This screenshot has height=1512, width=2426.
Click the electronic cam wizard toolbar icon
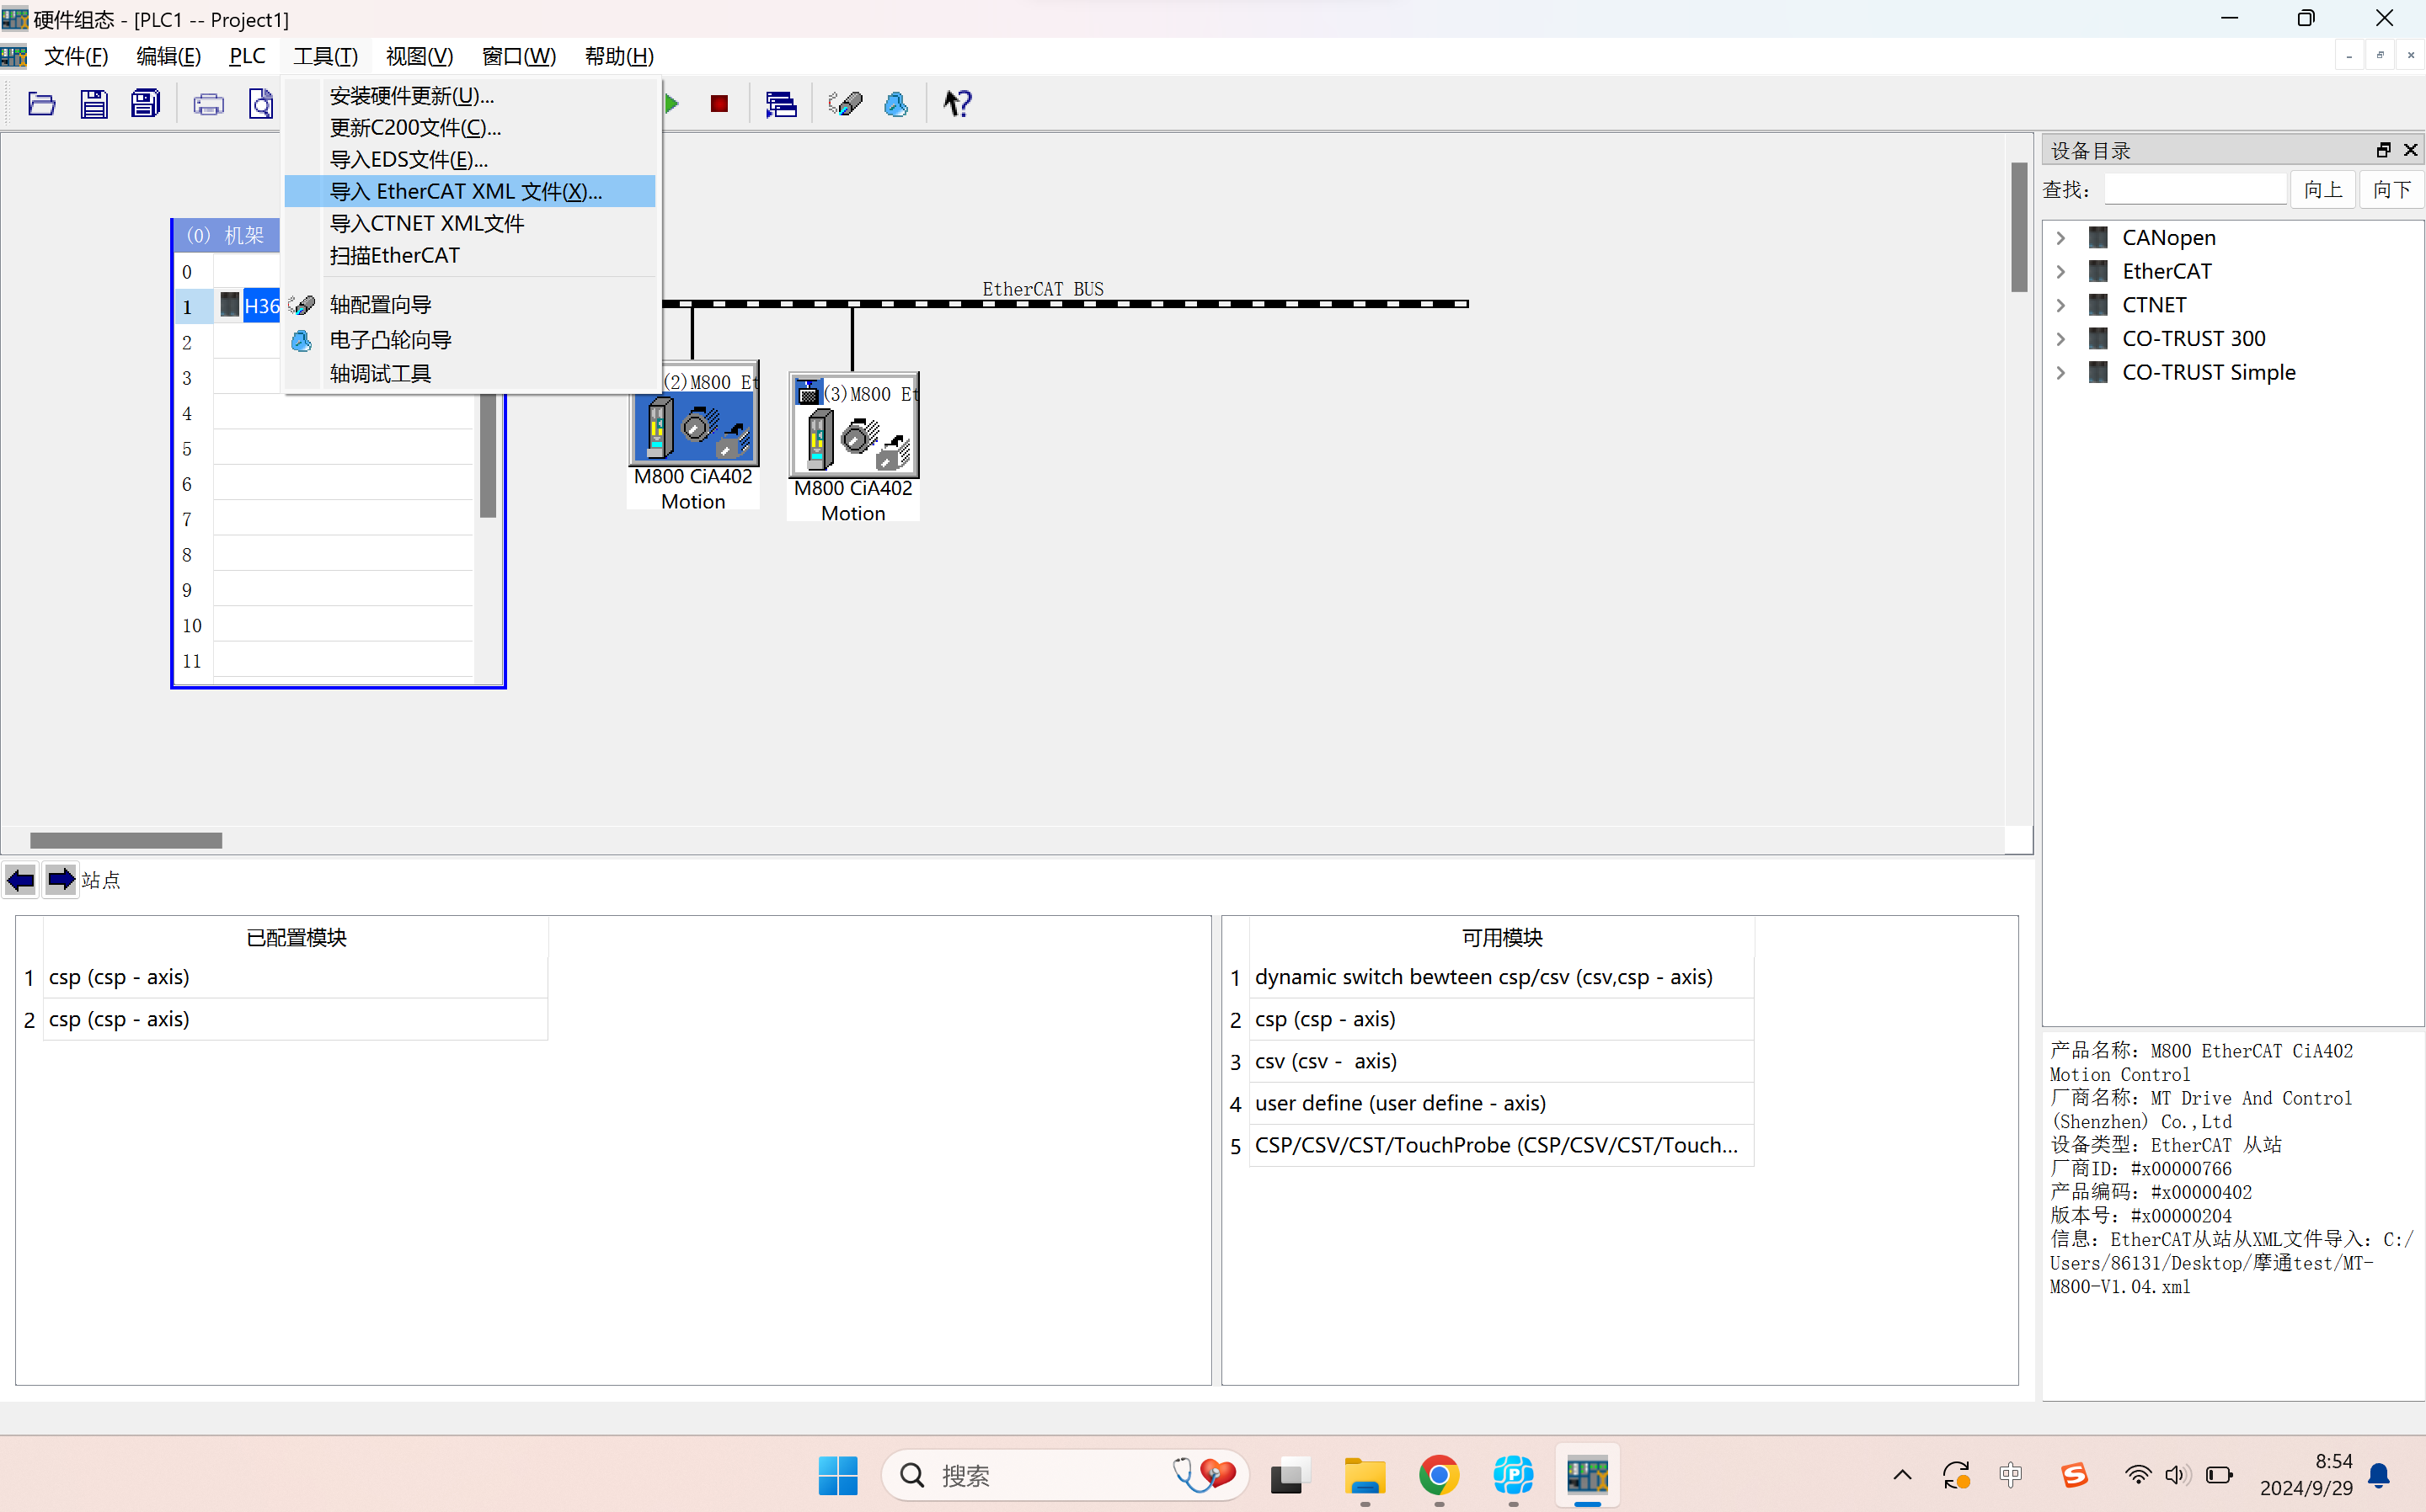(x=896, y=104)
